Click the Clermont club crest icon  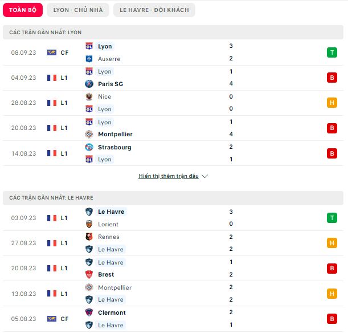tap(89, 312)
